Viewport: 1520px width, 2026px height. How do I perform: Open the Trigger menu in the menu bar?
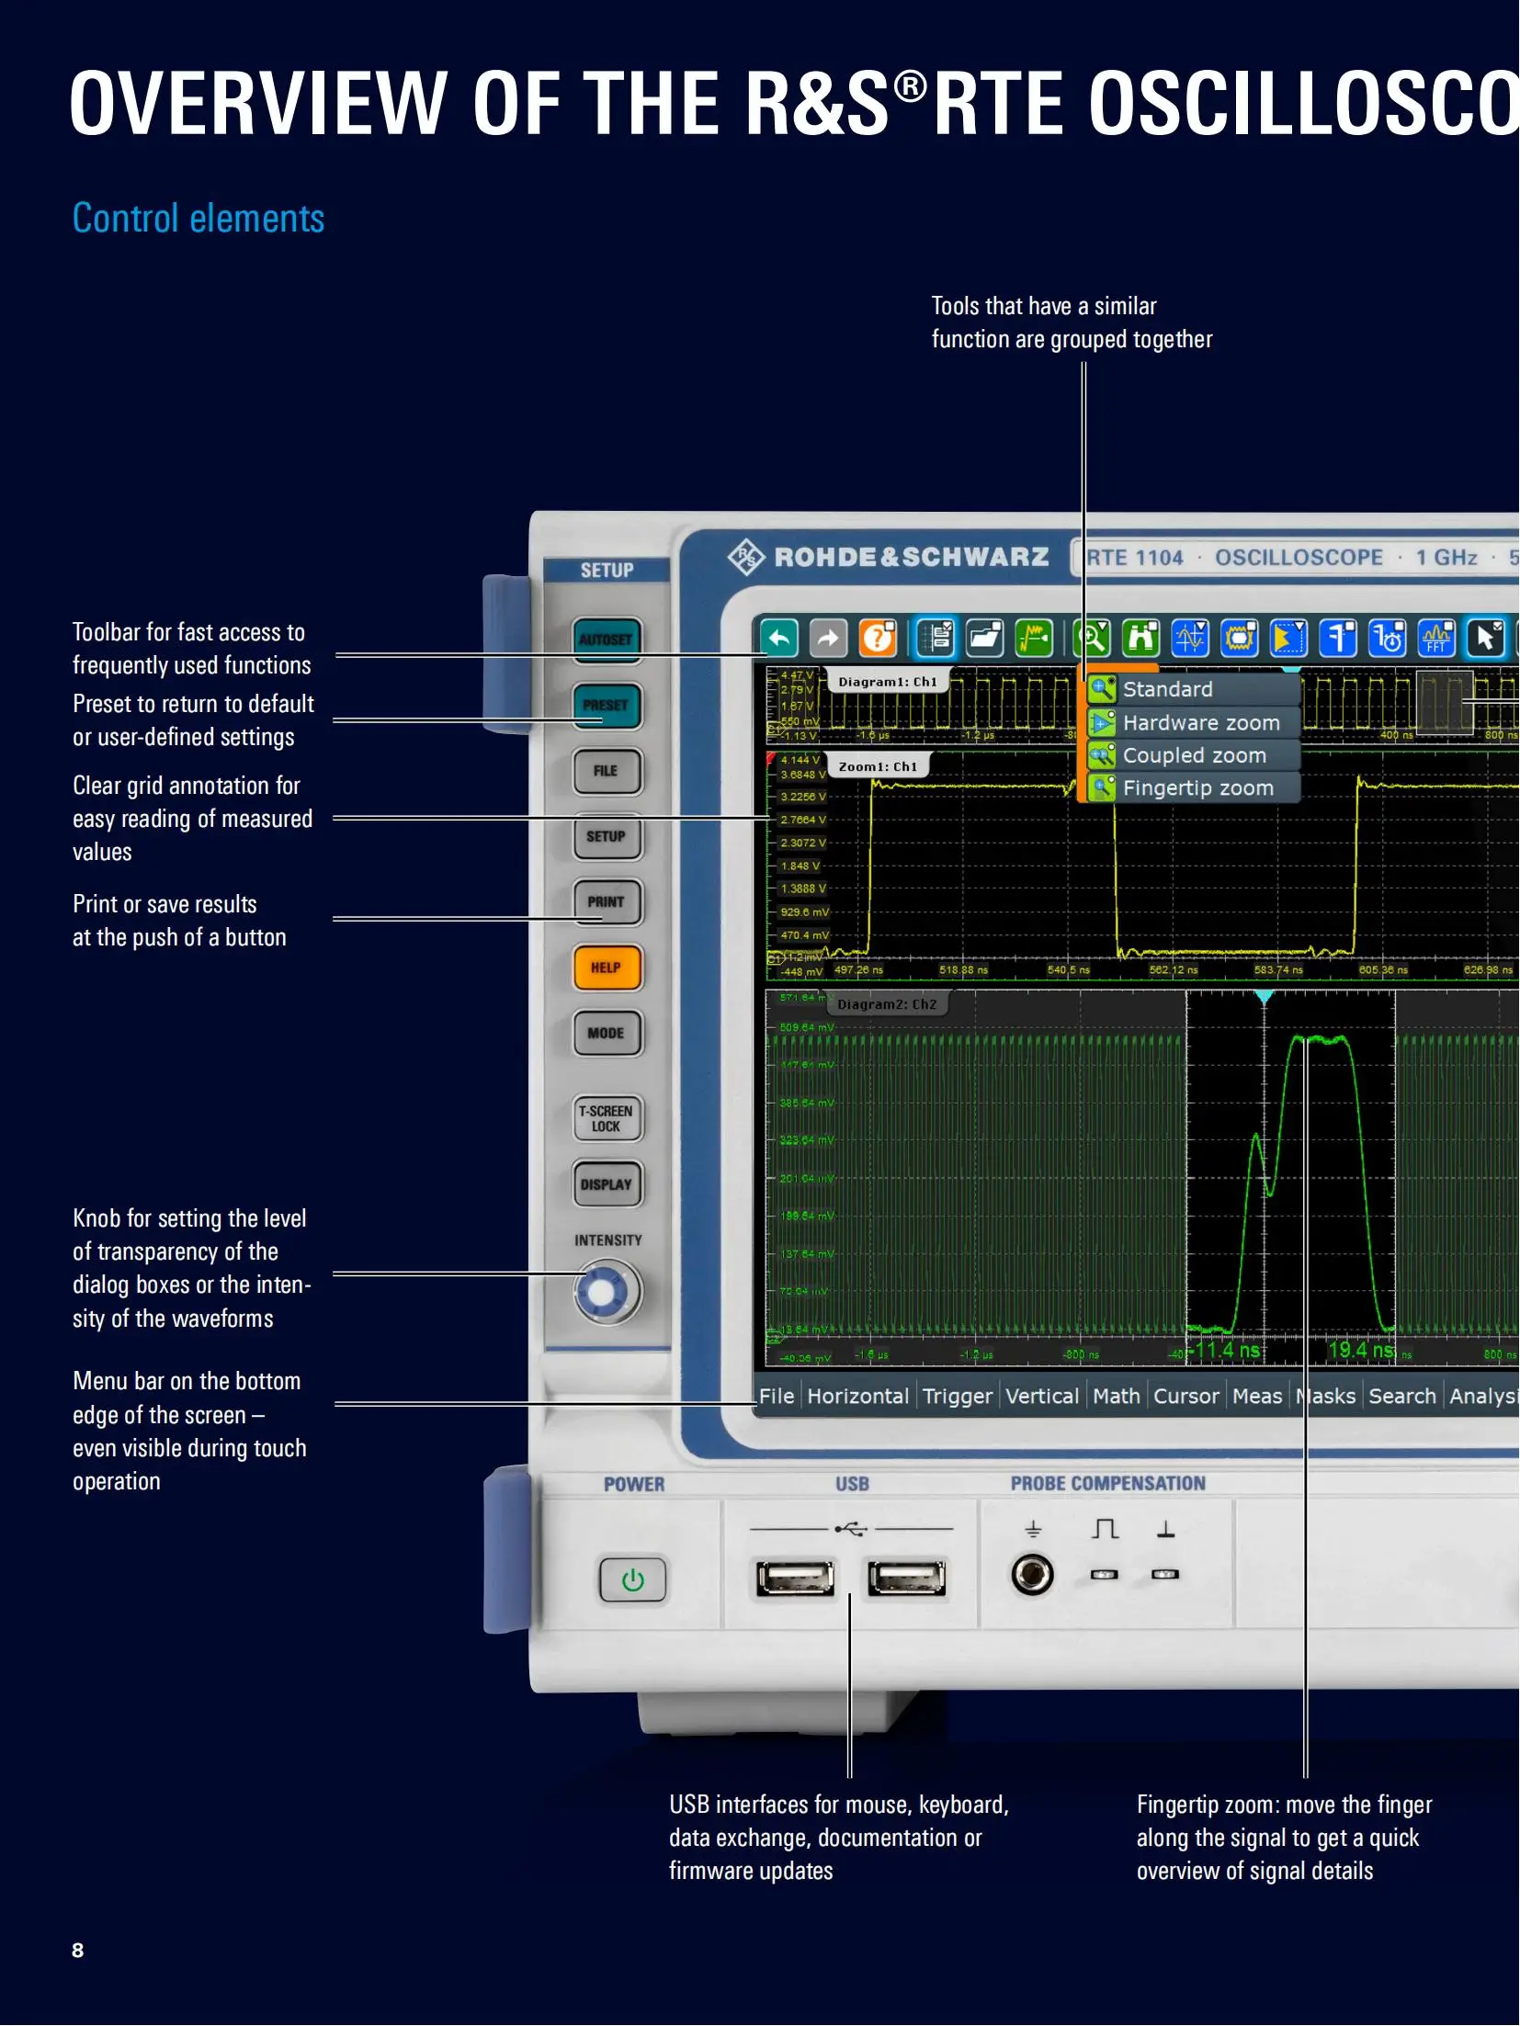958,1396
